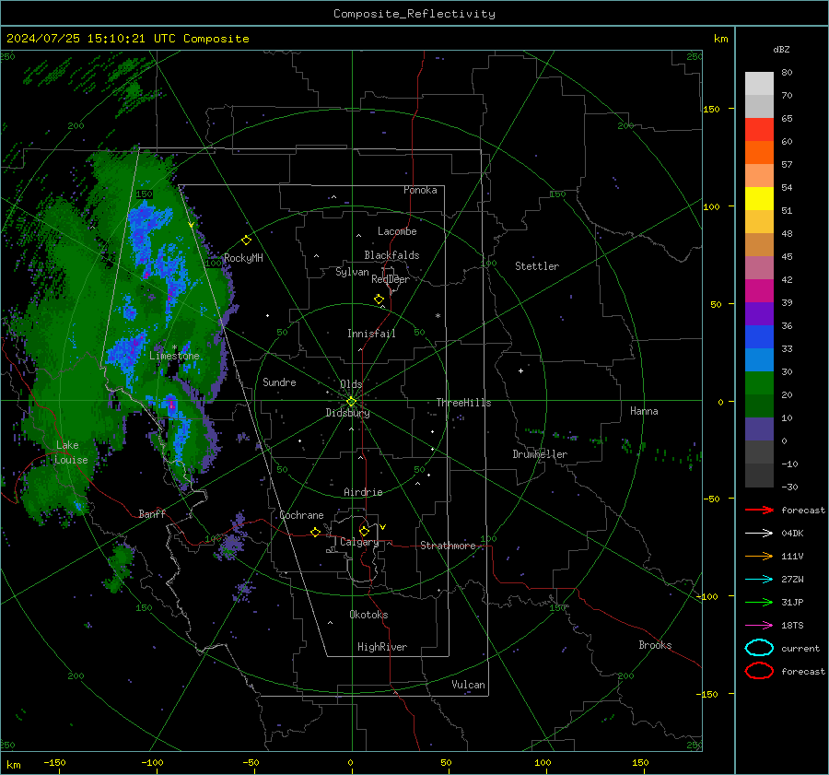
Task: Click the Strathmore city label
Action: 448,546
